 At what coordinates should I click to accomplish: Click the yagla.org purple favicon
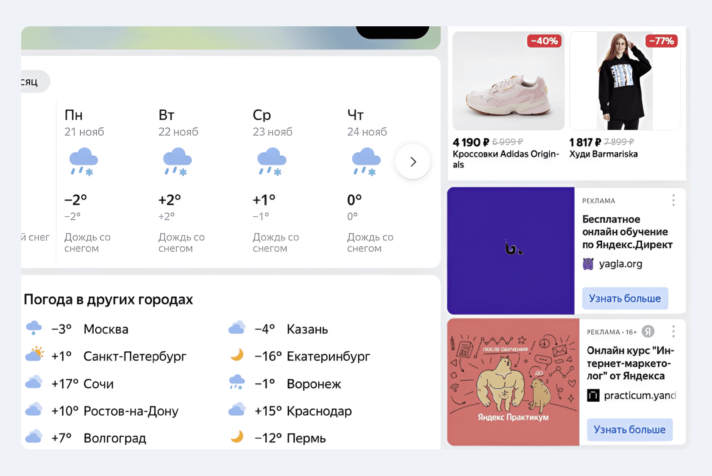[588, 264]
